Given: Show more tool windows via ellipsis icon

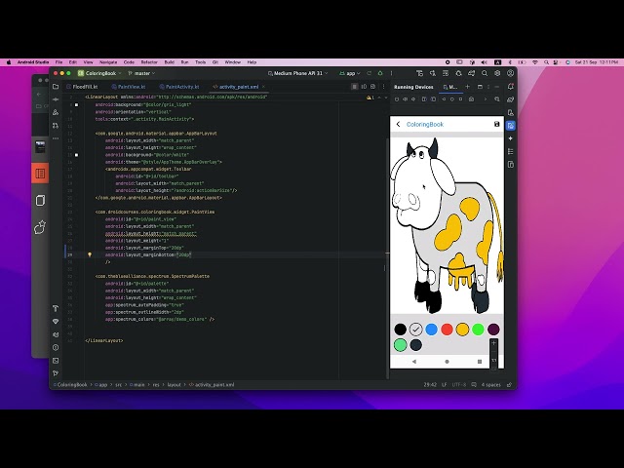Looking at the screenshot, I should [x=56, y=138].
